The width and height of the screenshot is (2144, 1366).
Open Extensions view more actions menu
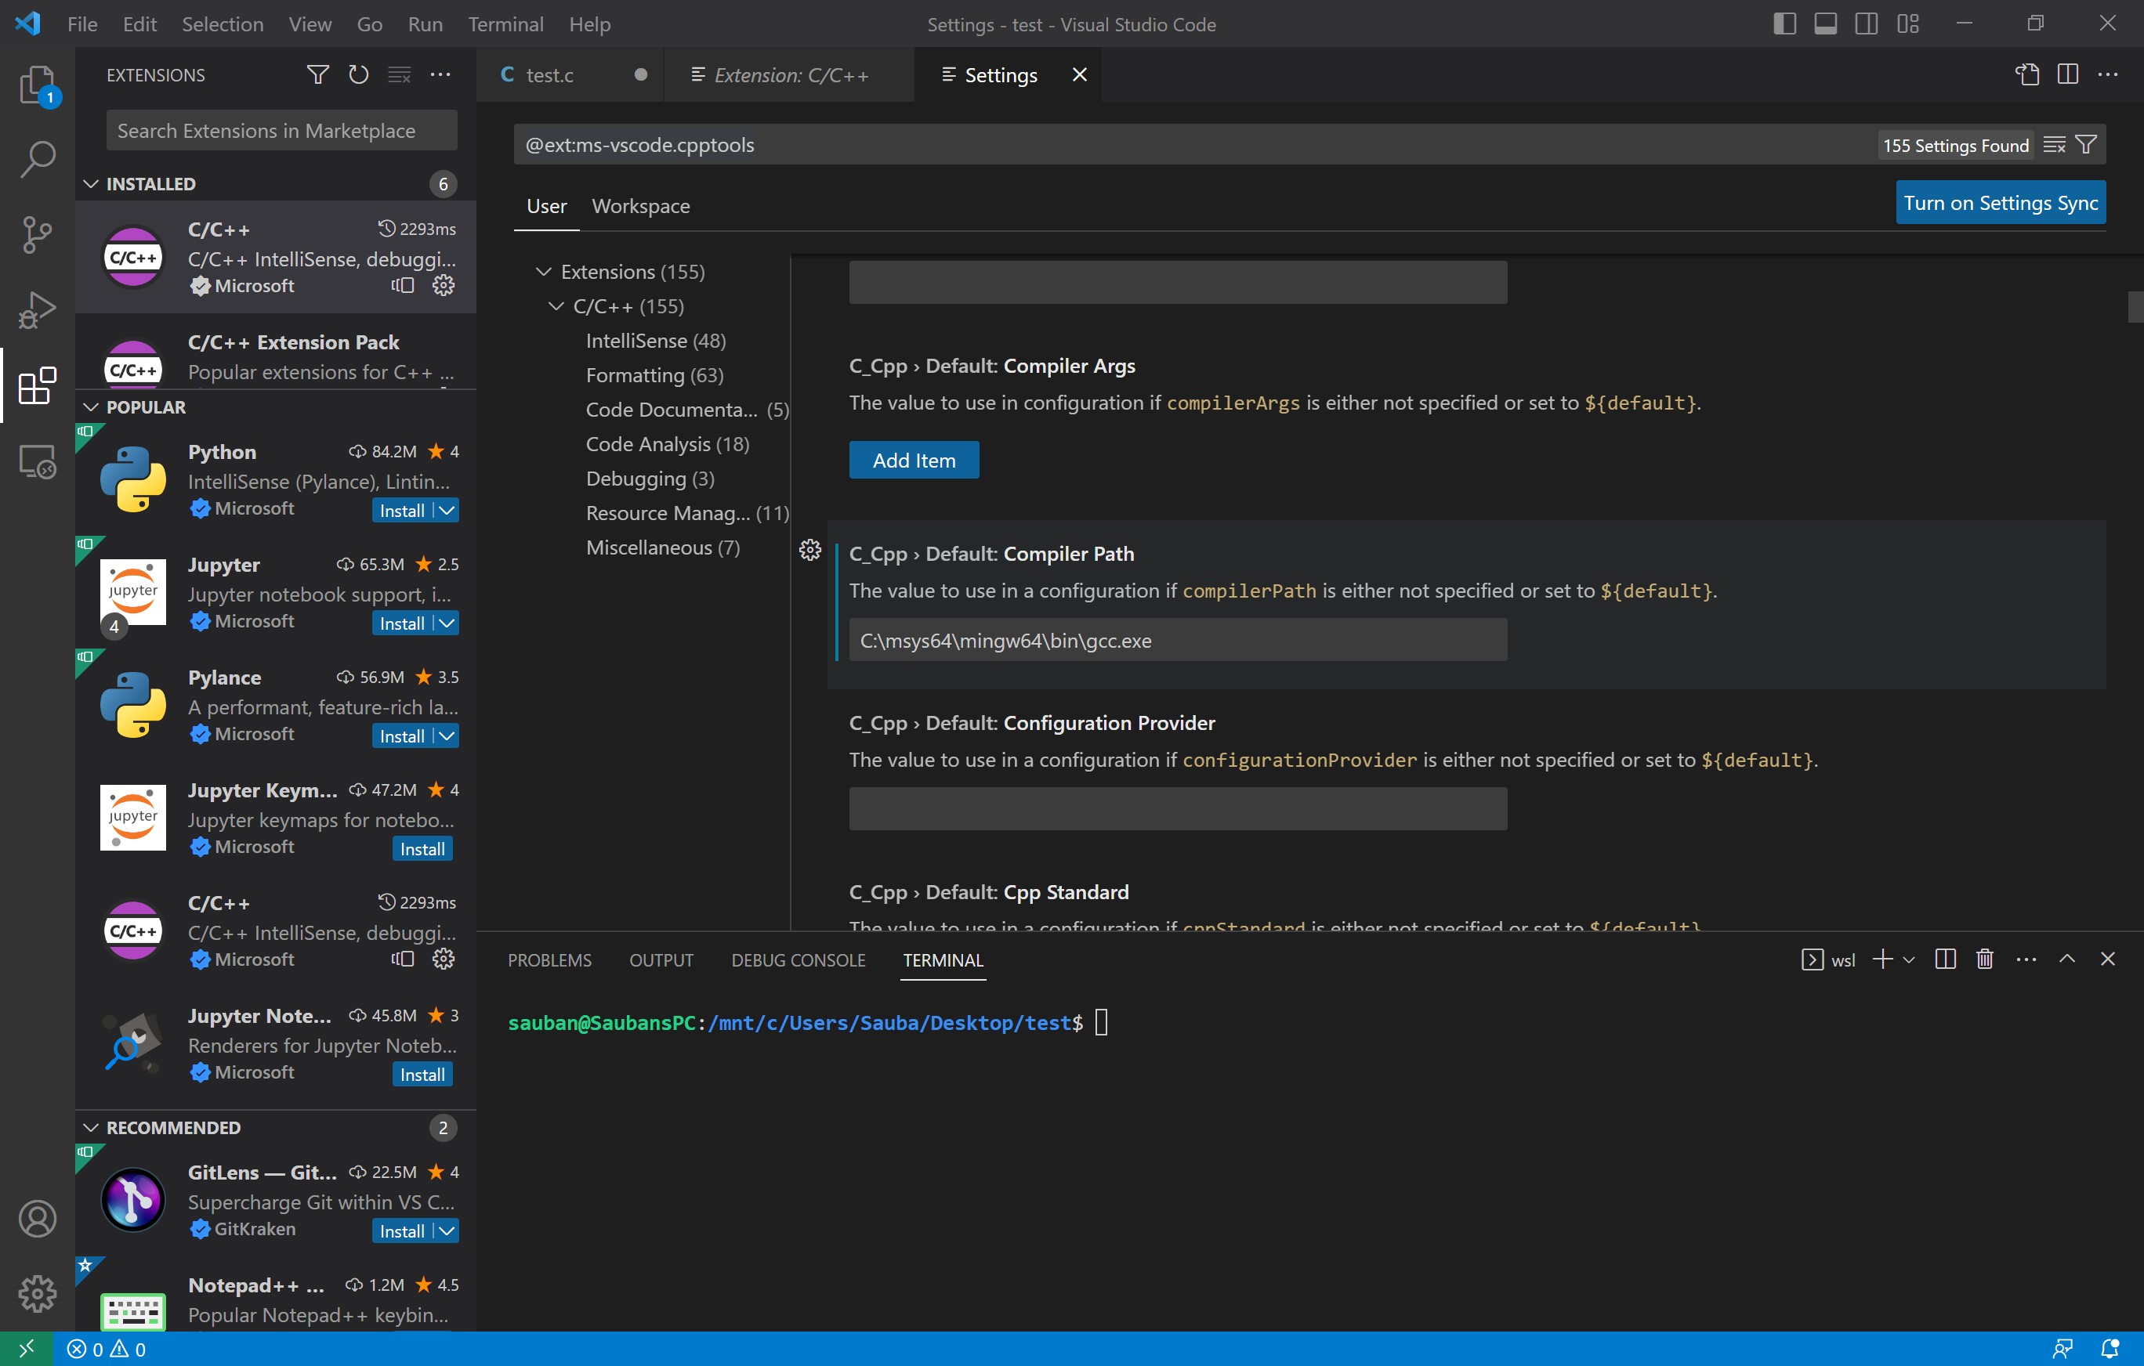point(440,74)
